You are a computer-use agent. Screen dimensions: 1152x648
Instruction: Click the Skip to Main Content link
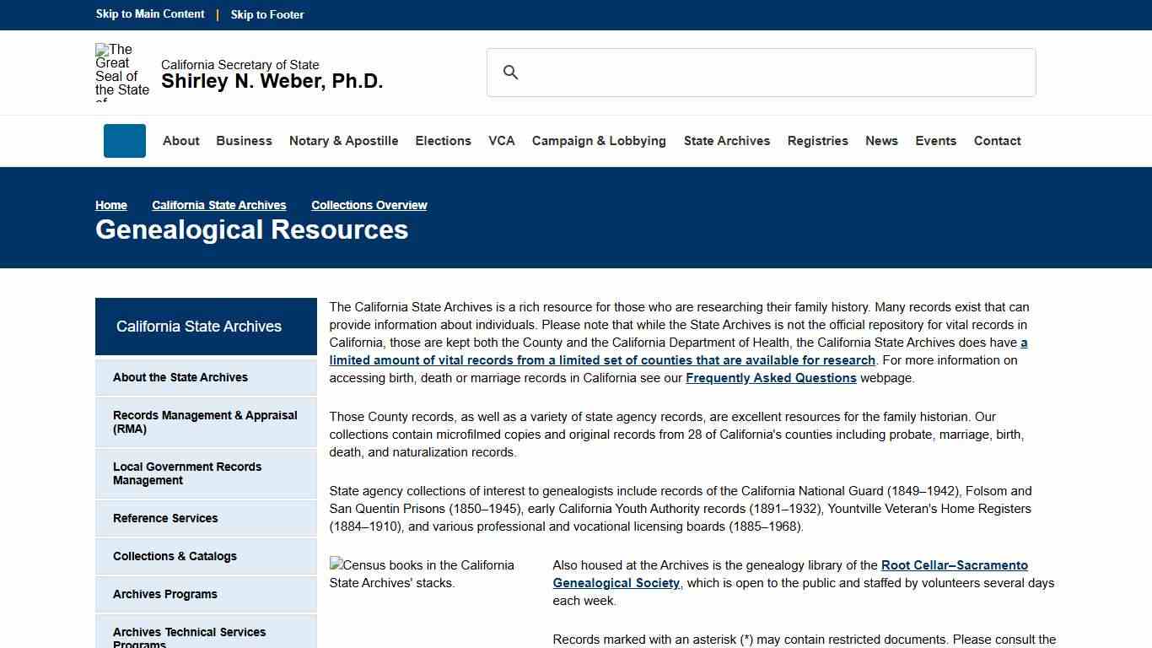click(149, 14)
